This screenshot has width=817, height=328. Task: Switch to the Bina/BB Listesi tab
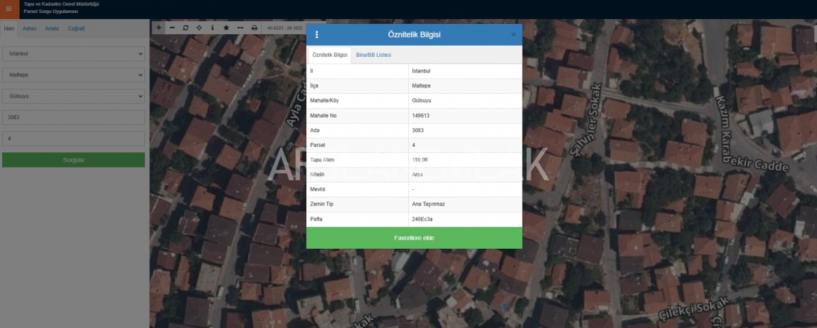tap(373, 55)
